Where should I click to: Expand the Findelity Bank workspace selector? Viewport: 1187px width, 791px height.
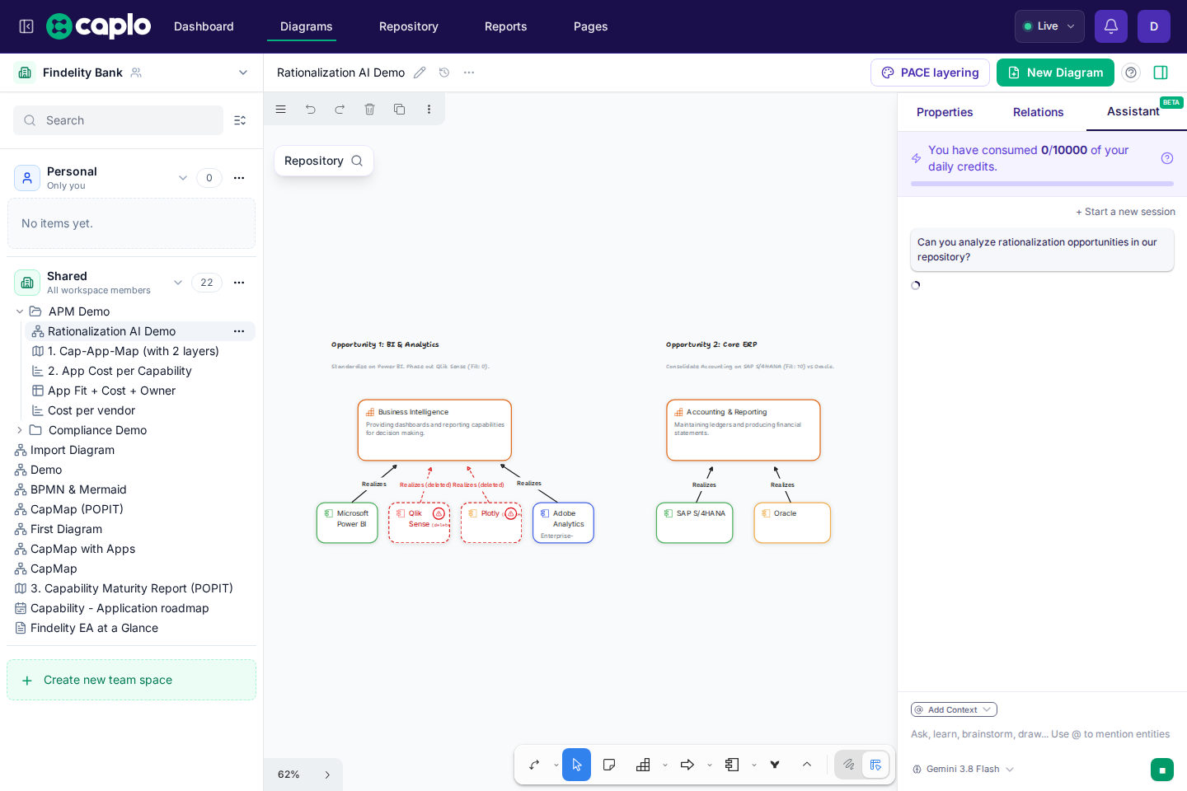click(x=243, y=73)
